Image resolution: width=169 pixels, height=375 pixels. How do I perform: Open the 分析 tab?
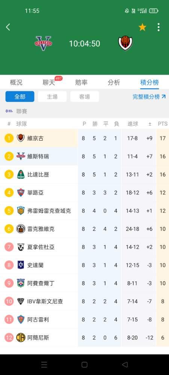click(x=114, y=82)
